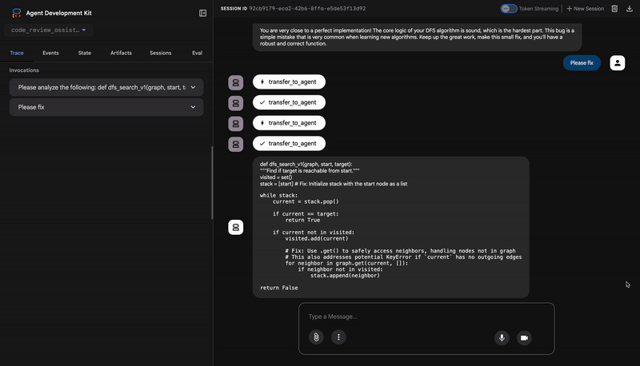Switch to the Events tab

tap(50, 53)
